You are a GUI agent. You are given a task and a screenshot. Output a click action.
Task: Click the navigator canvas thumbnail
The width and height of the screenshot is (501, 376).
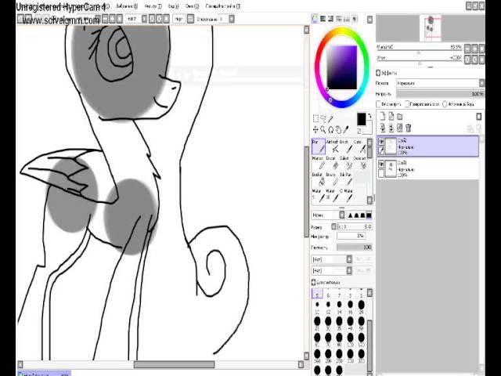(x=430, y=28)
